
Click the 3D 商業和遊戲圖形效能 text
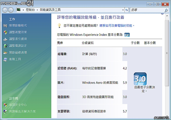click(98, 97)
